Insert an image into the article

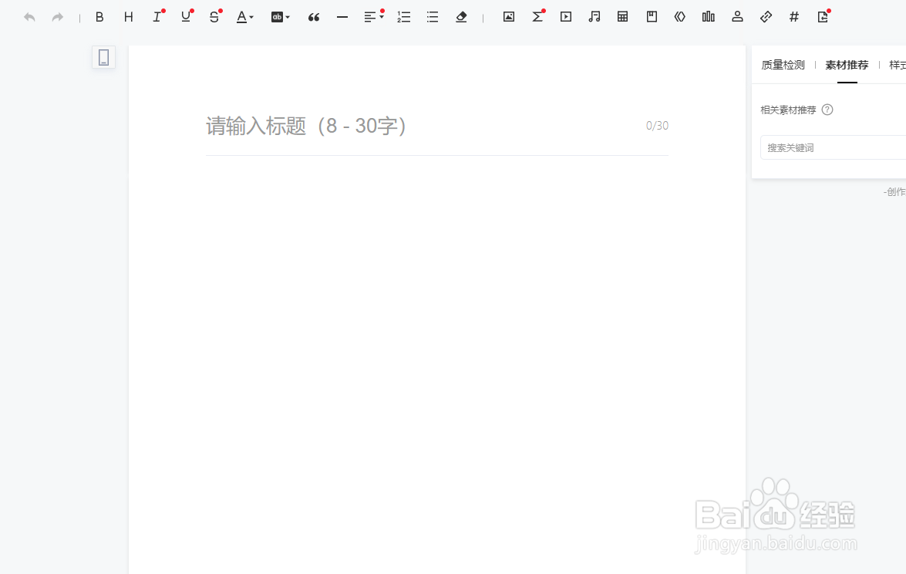coord(508,16)
